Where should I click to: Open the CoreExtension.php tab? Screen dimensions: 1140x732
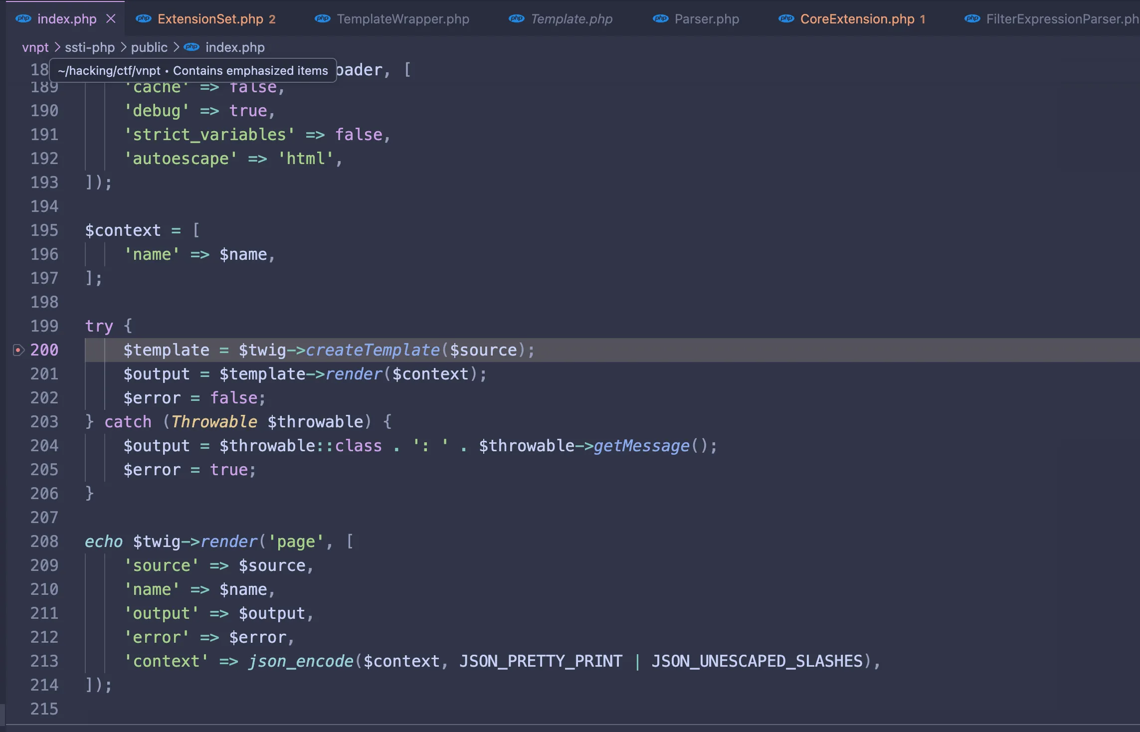click(857, 19)
